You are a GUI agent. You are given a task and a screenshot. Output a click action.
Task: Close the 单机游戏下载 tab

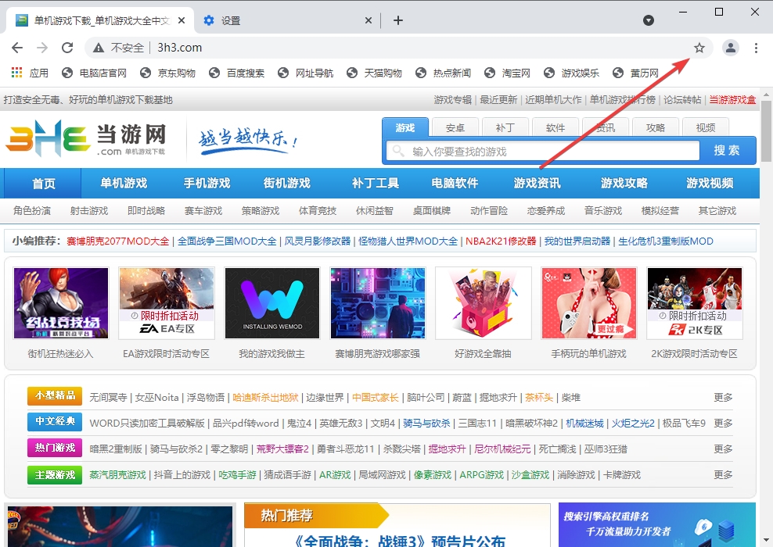[x=182, y=20]
